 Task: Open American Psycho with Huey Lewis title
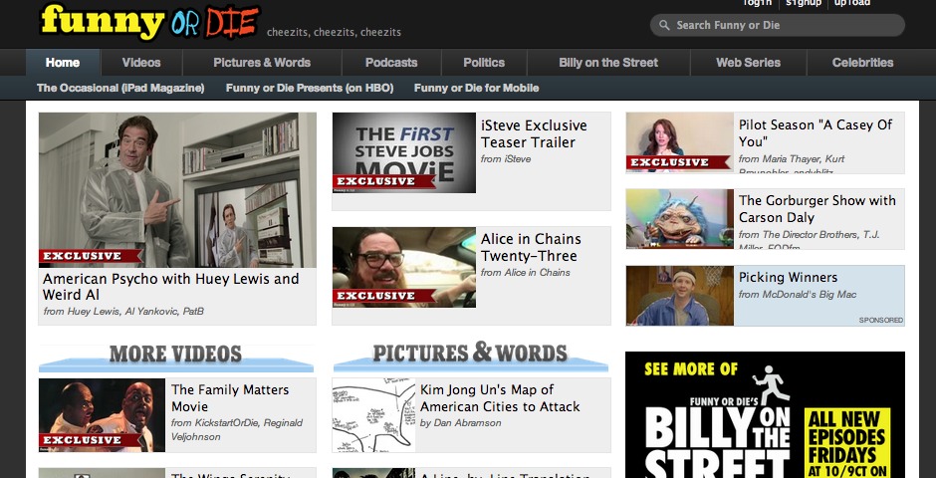click(170, 287)
